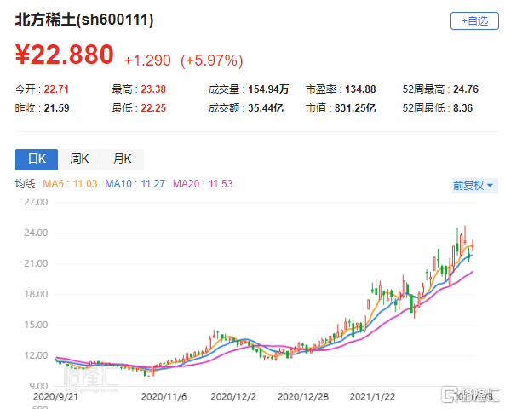Click the 2021/1/22 date axis label
This screenshot has height=409, width=505.
click(x=373, y=397)
